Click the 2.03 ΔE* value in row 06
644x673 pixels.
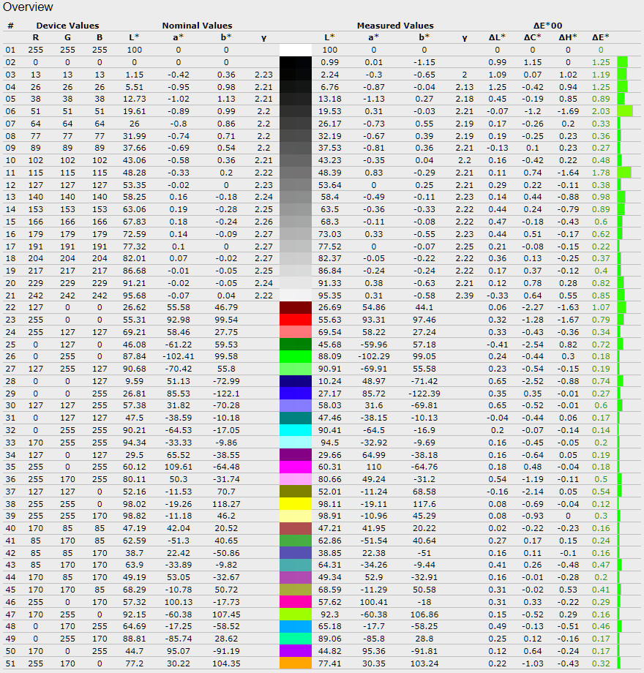(601, 111)
